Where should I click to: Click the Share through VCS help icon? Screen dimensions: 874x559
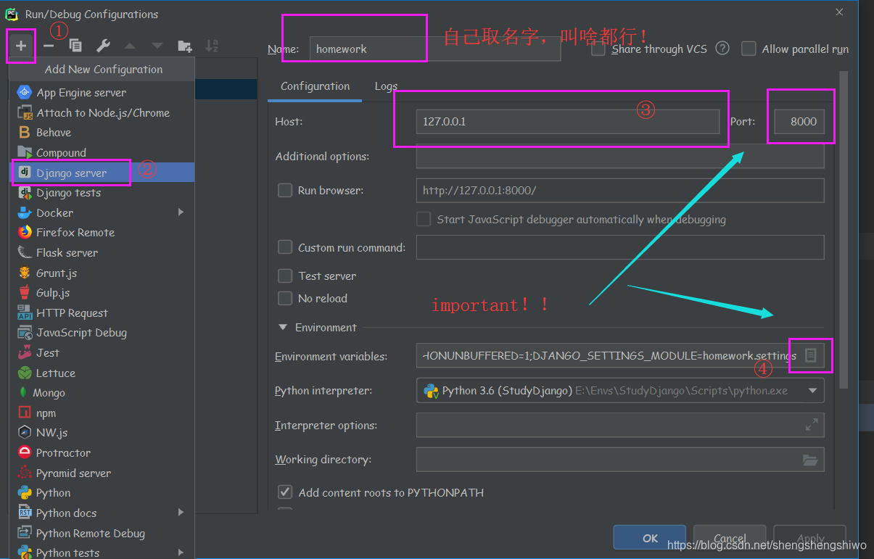pyautogui.click(x=722, y=49)
